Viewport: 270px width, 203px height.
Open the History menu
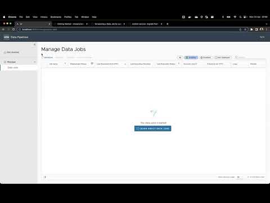point(44,17)
